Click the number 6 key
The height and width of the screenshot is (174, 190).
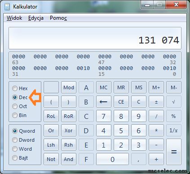point(139,130)
